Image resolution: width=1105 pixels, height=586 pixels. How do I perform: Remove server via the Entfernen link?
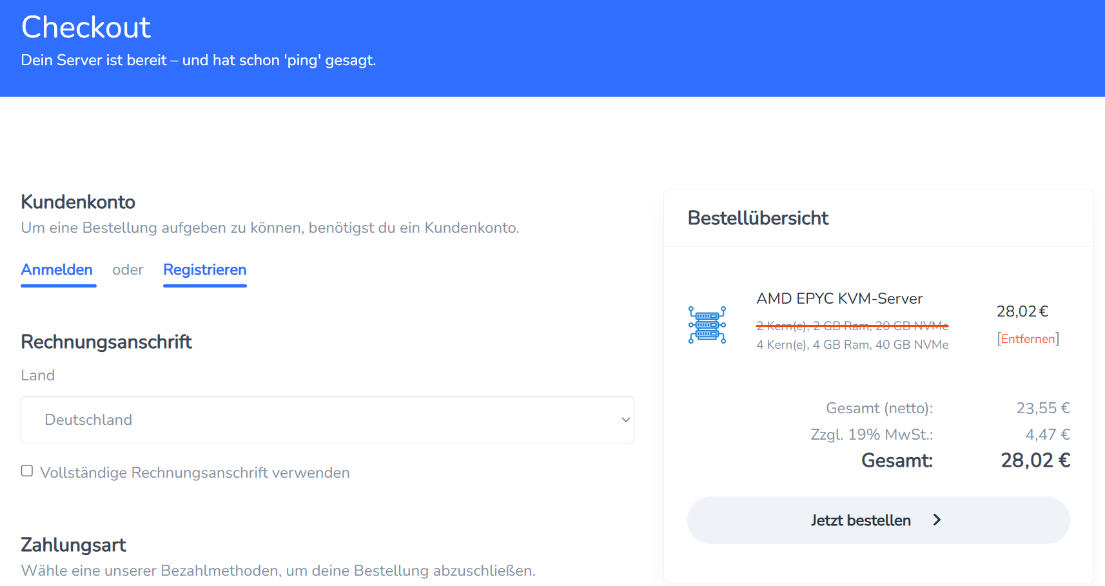coord(1028,338)
